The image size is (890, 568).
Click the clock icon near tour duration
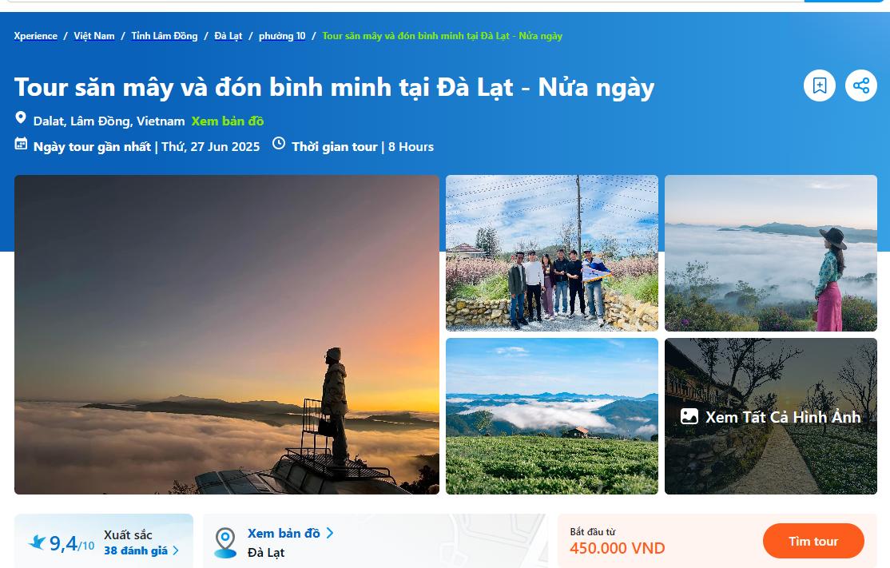279,143
